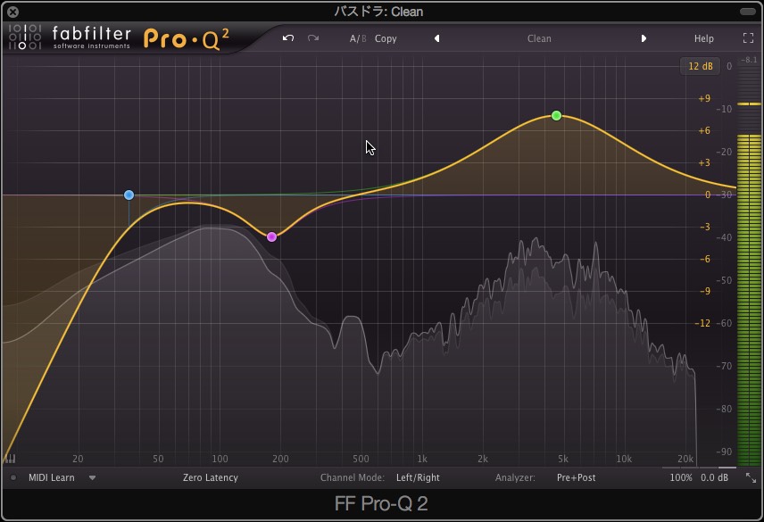Viewport: 764px width, 522px height.
Task: Click the Analyzer: label
Action: pos(515,477)
